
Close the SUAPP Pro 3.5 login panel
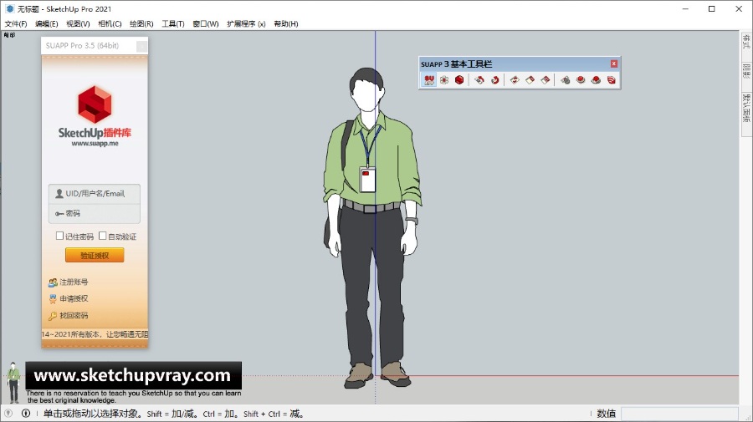pyautogui.click(x=141, y=46)
